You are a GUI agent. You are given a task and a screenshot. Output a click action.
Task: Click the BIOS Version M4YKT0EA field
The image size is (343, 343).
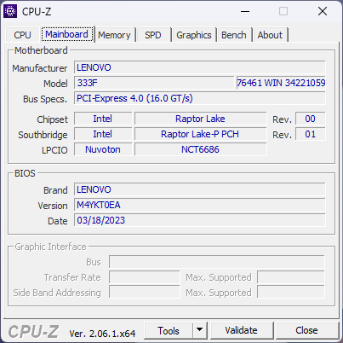200,205
